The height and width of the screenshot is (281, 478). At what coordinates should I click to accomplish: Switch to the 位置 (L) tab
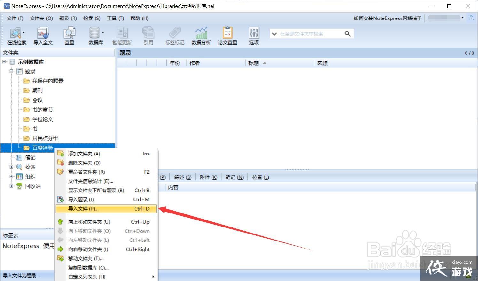pyautogui.click(x=260, y=177)
